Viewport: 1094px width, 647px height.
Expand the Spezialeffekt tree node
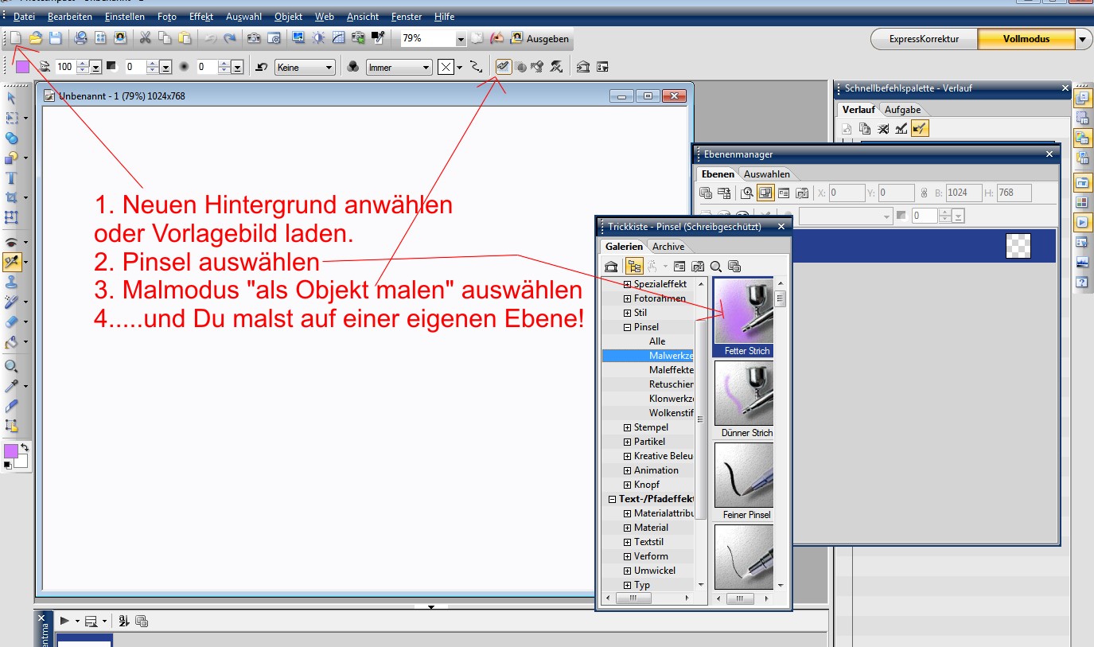(x=627, y=284)
